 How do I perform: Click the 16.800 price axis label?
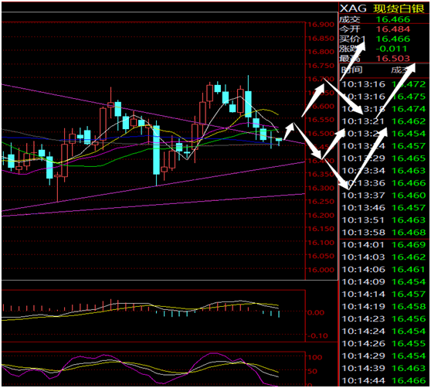tap(321, 52)
